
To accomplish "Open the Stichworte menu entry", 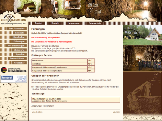I will pyautogui.click(x=19, y=50).
